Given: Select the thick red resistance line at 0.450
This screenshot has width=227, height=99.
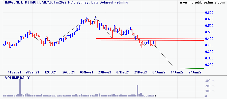Looking at the screenshot, I should pos(150,39).
